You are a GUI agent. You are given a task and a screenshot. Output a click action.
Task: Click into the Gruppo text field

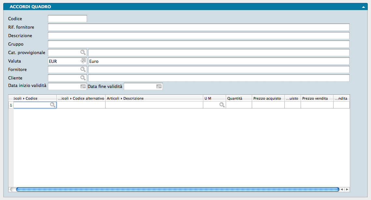coord(198,44)
